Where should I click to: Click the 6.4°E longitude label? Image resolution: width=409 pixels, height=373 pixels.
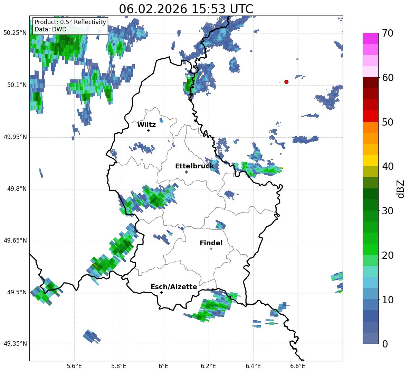pyautogui.click(x=253, y=366)
